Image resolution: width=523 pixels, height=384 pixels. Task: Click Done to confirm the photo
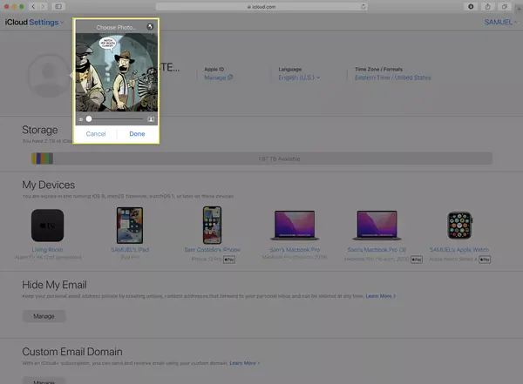pyautogui.click(x=137, y=134)
